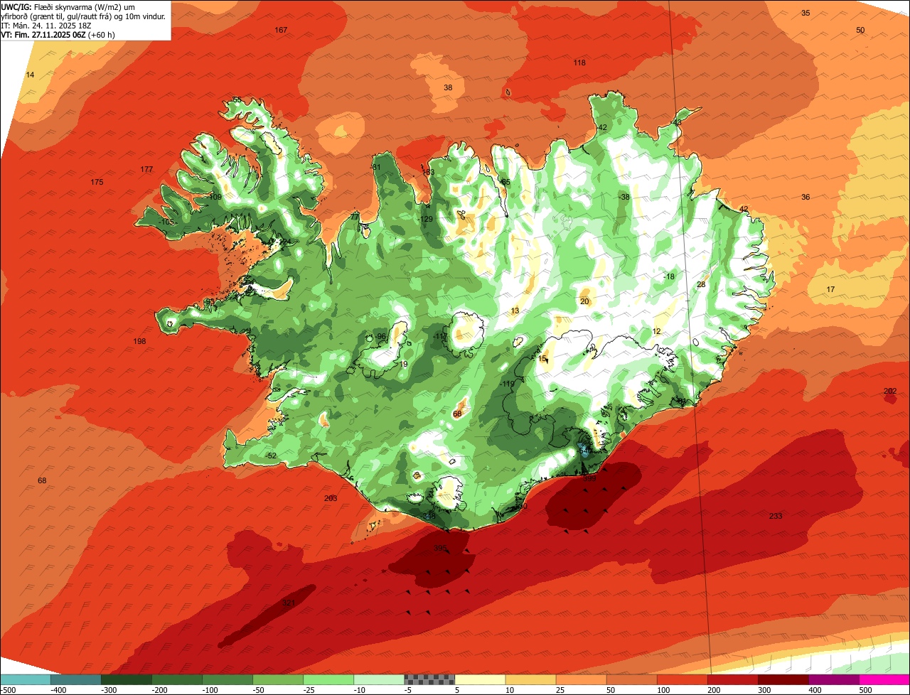Pick the bright magenta swatch above 500
Image resolution: width=910 pixels, height=695 pixels.
[884, 679]
